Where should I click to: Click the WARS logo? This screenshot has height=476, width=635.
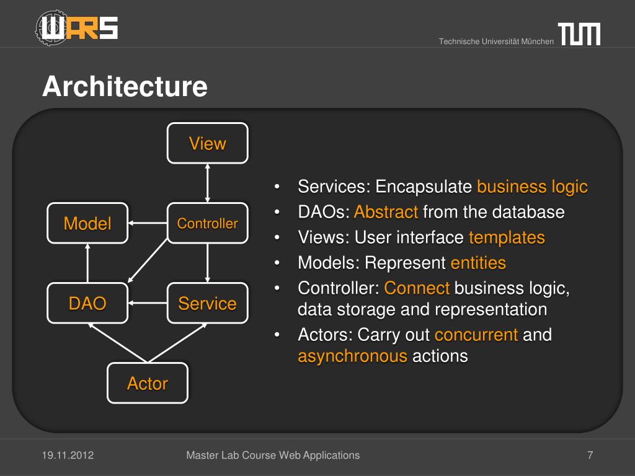(76, 27)
